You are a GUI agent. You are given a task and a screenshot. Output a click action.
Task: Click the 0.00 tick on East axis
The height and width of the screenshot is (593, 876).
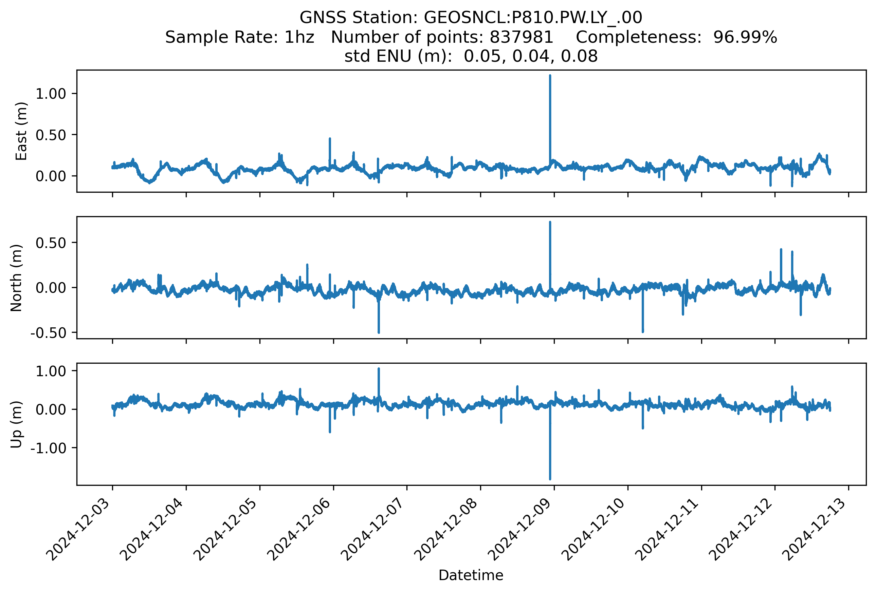point(51,176)
